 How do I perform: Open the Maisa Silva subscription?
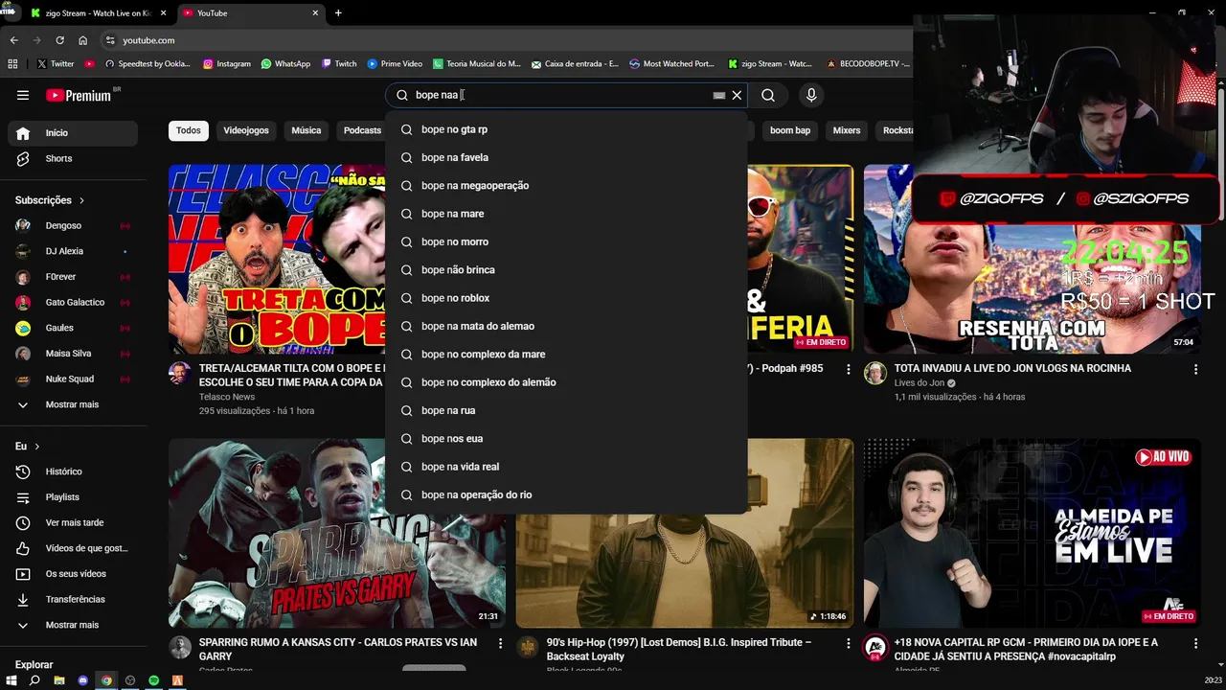pyautogui.click(x=73, y=354)
